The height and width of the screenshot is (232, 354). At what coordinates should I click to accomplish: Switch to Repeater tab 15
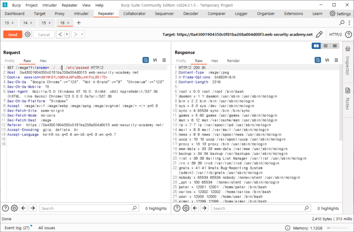(44, 23)
